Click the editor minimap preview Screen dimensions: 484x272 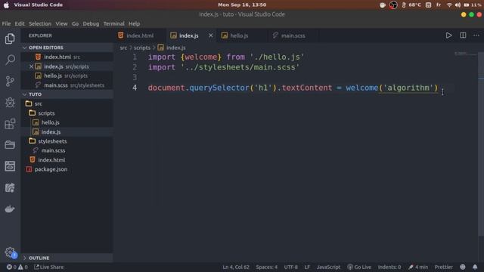(465, 54)
